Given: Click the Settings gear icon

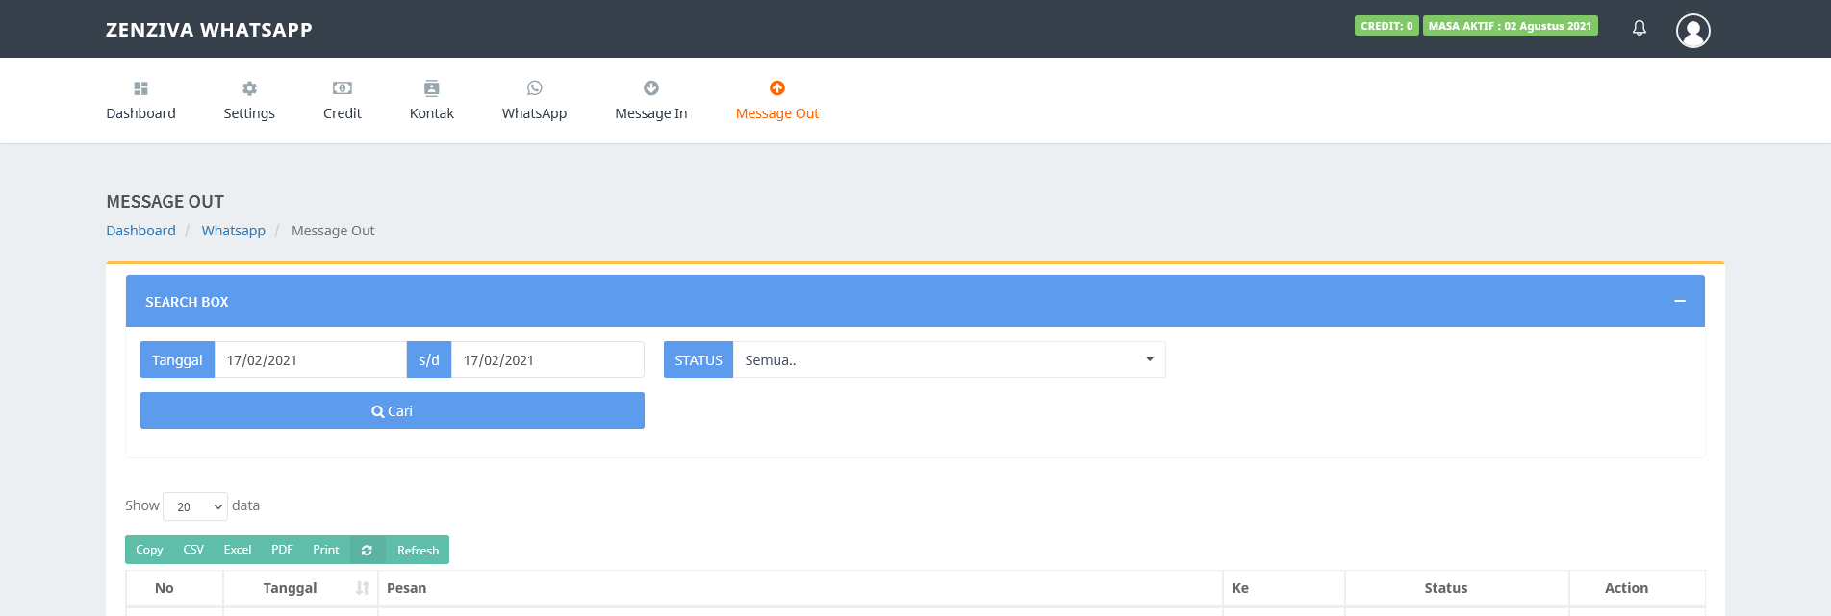Looking at the screenshot, I should pos(249,88).
